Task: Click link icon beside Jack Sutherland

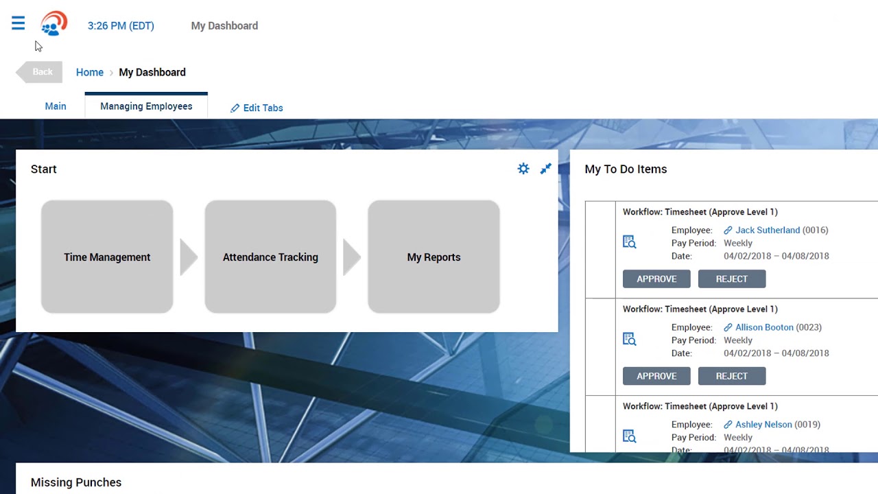Action: [728, 231]
